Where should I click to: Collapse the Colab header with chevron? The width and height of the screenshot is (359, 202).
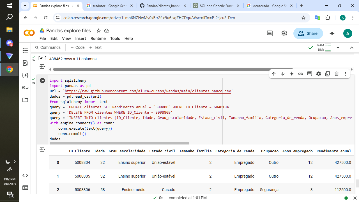click(x=352, y=48)
